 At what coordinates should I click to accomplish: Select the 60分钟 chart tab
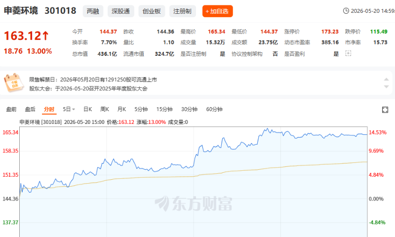(x=214, y=109)
